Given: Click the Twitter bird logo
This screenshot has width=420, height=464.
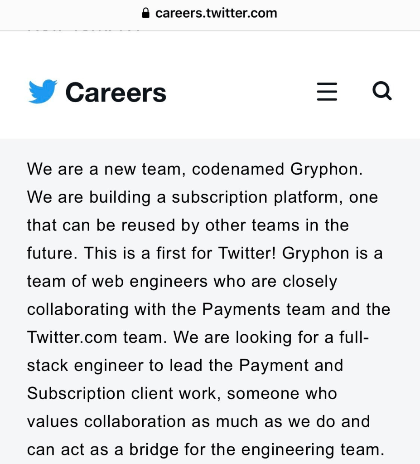Looking at the screenshot, I should [43, 91].
